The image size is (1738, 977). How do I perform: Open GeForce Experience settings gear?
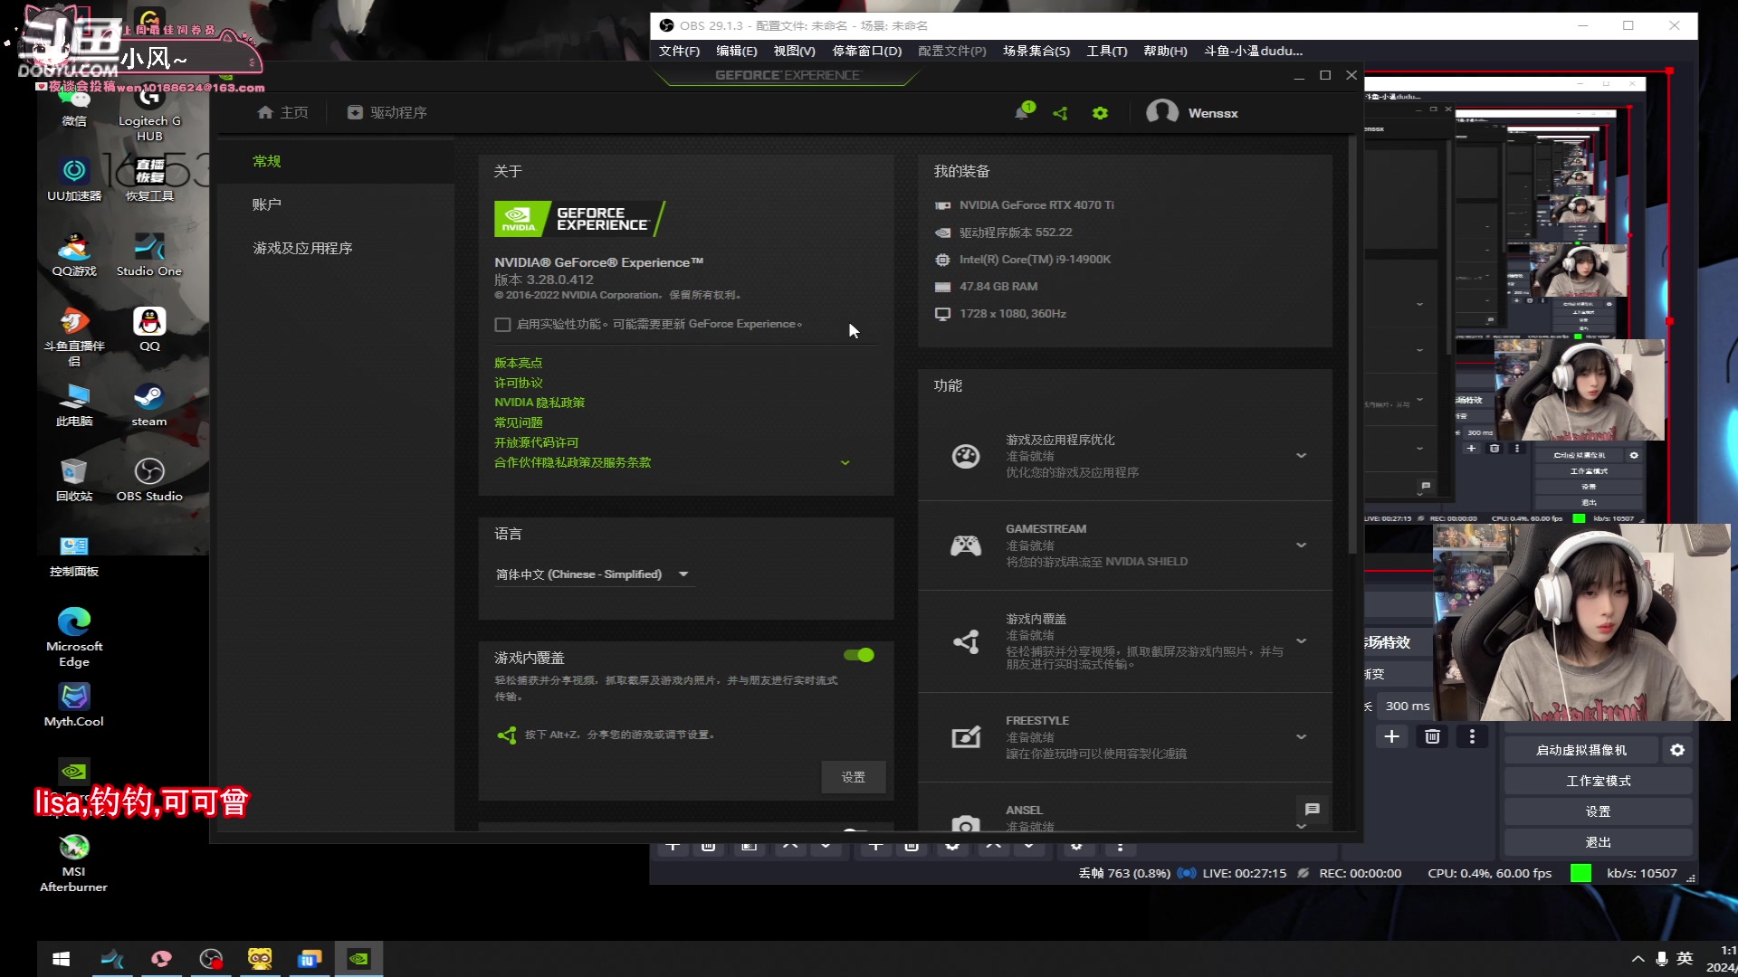click(1100, 113)
